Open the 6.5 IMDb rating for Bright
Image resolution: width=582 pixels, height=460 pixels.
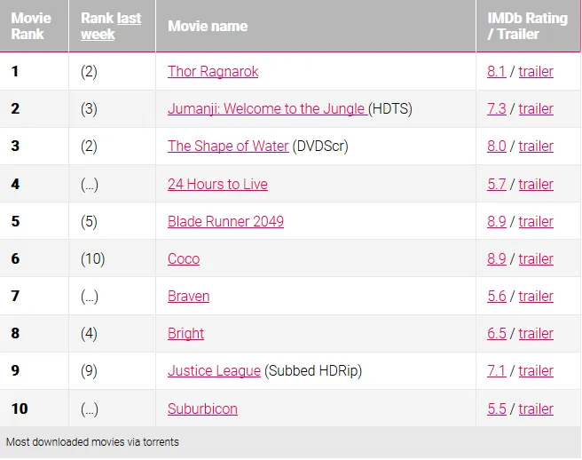point(497,333)
